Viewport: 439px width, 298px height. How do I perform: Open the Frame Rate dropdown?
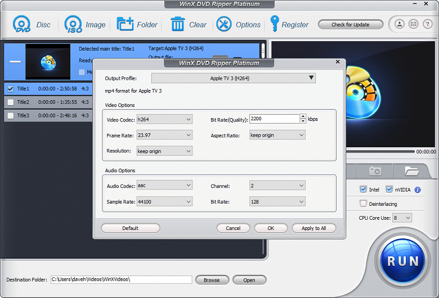(164, 135)
